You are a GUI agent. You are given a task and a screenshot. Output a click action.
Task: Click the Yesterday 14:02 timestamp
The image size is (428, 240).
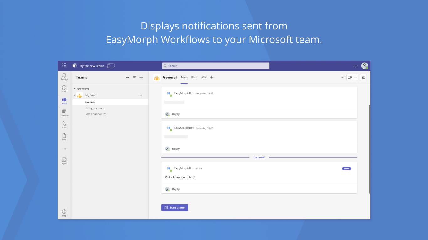(205, 93)
